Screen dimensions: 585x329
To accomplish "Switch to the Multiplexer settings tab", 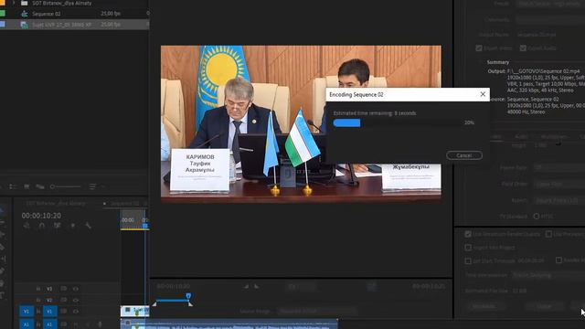I will coord(554,137).
